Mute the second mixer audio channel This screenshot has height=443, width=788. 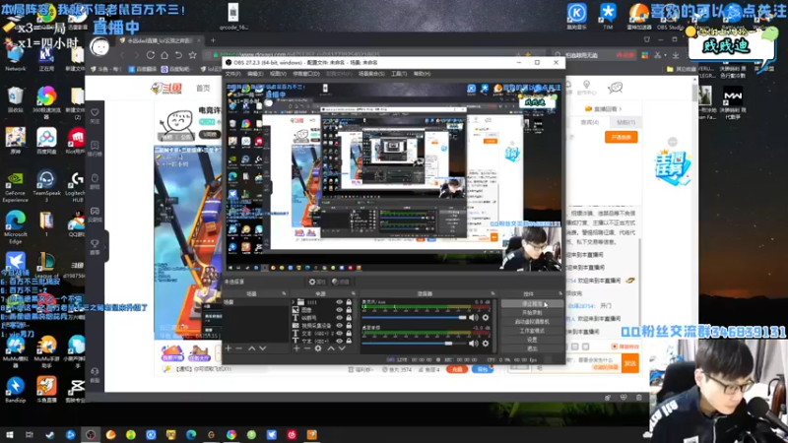point(474,344)
